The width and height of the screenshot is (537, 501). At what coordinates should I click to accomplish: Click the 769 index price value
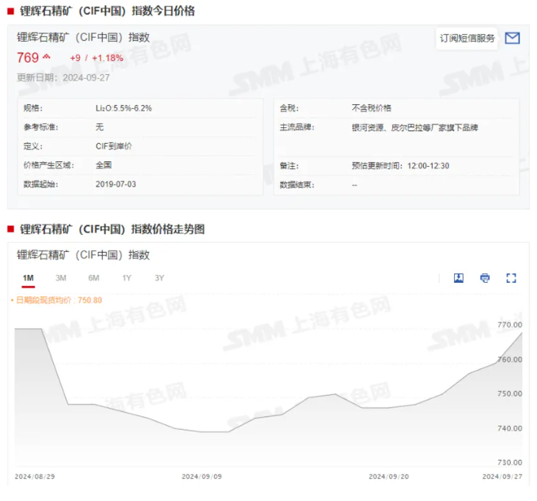pos(28,58)
